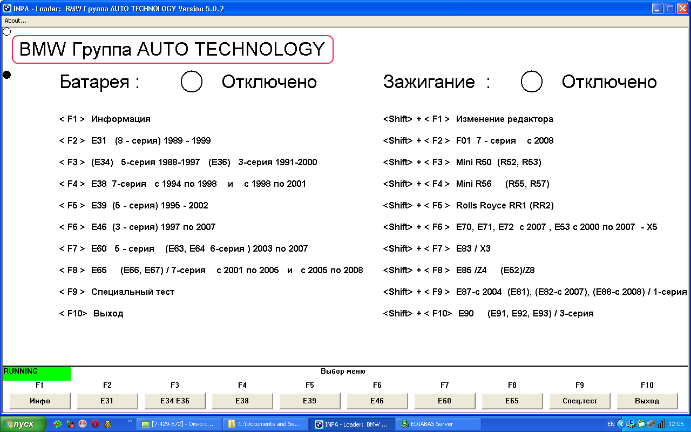Click the QIP yellow icon in Quick Launch
This screenshot has height=432, width=691.
pos(107,424)
